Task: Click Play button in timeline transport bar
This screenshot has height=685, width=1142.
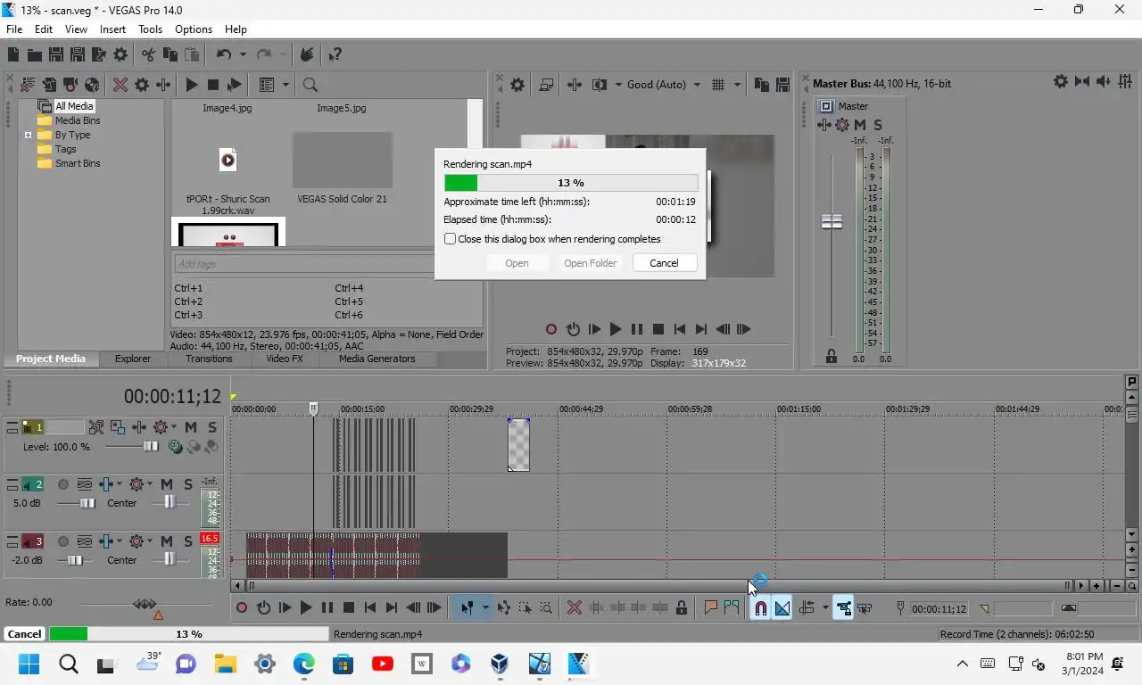Action: tap(306, 607)
